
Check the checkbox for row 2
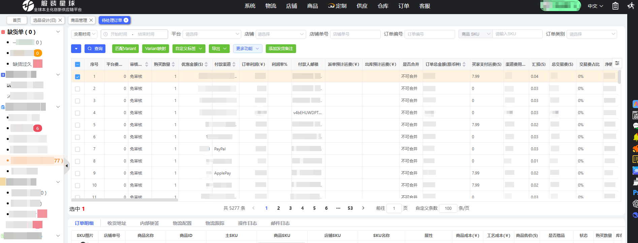coord(77,89)
